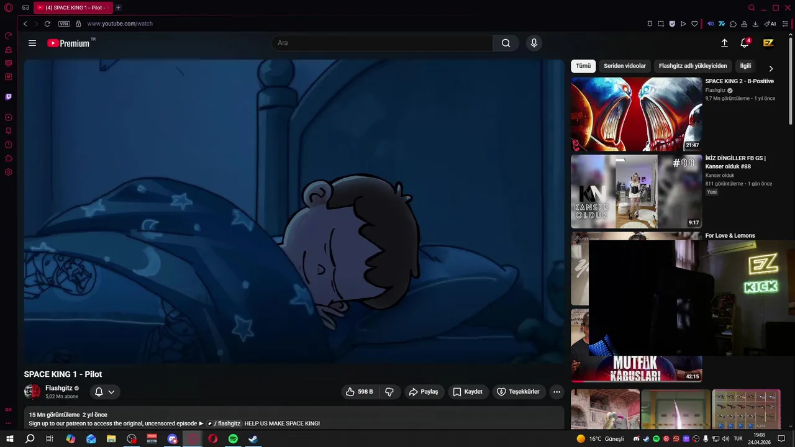
Task: Select the Seriden videolar chip
Action: pyautogui.click(x=625, y=66)
